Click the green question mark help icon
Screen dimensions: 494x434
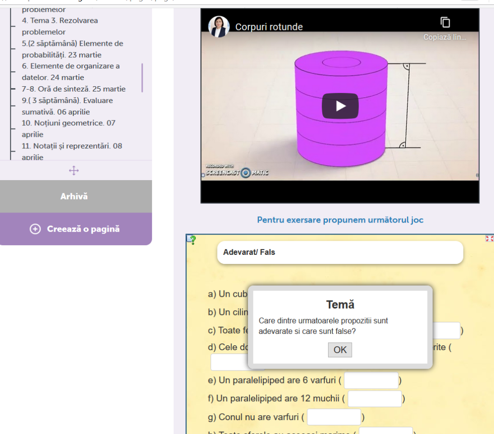(x=192, y=239)
